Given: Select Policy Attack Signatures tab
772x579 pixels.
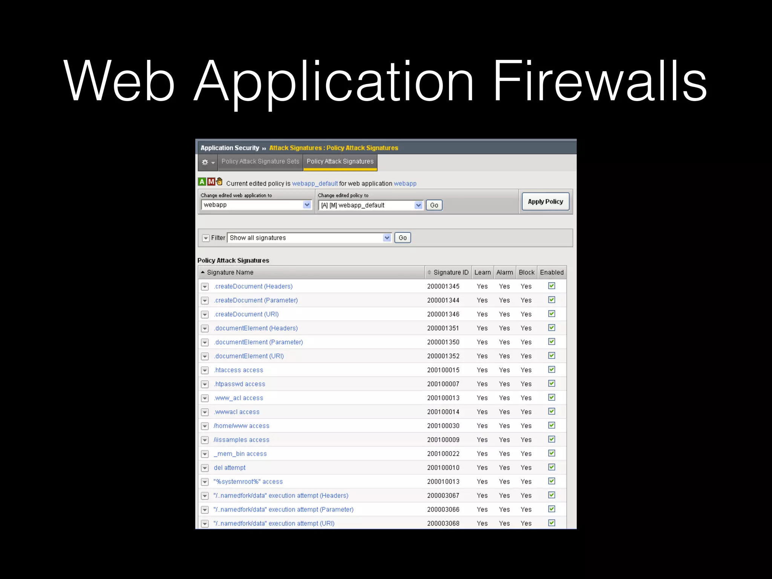Looking at the screenshot, I should pos(340,161).
